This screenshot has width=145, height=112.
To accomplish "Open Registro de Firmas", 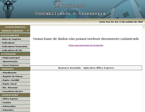I will pyautogui.click(x=15, y=76).
